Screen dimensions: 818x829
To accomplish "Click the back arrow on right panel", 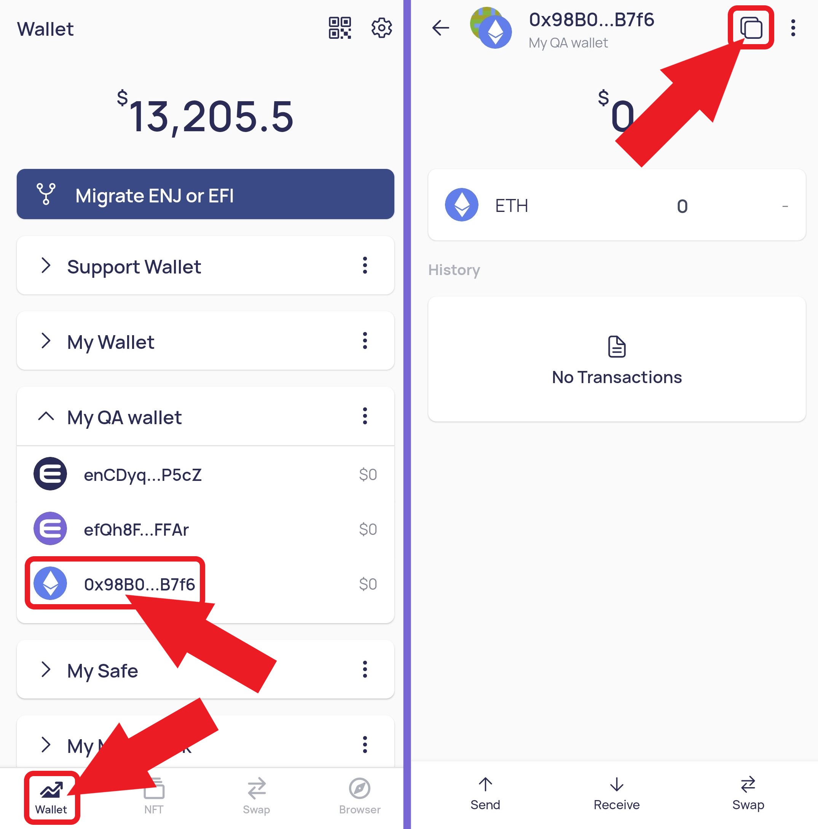I will (442, 29).
